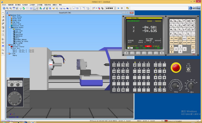Click the POS key on the keypad
Viewport: 202px width, 123px height.
point(171,38)
